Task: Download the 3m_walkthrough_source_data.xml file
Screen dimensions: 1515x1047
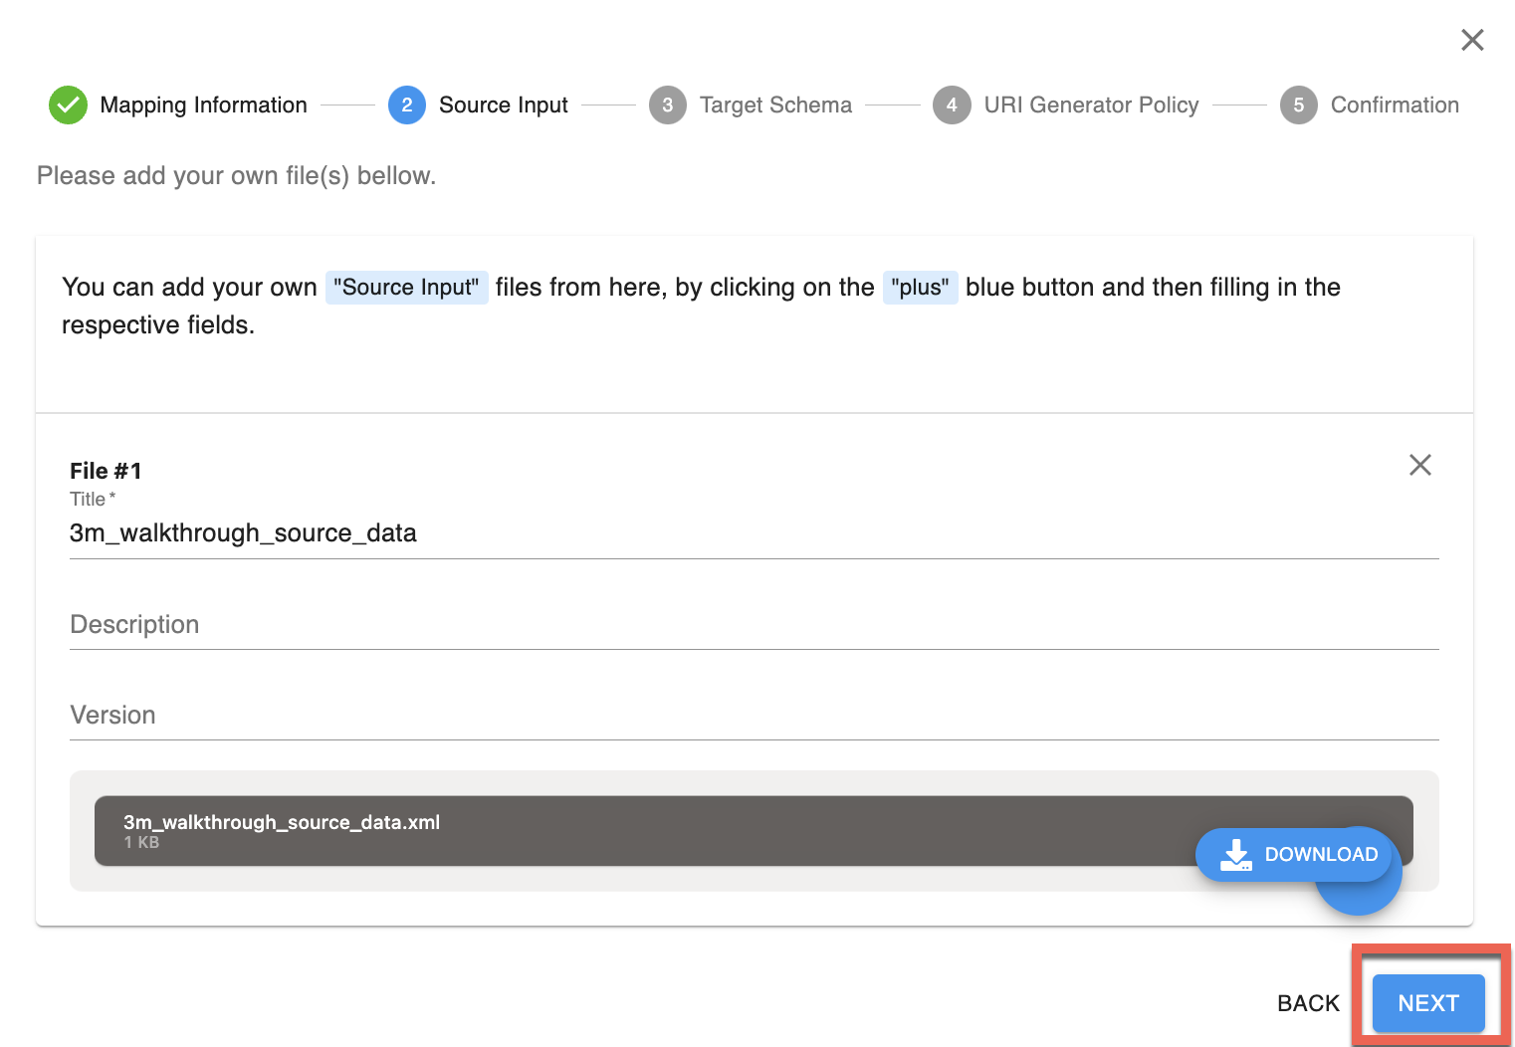Action: click(x=1296, y=854)
